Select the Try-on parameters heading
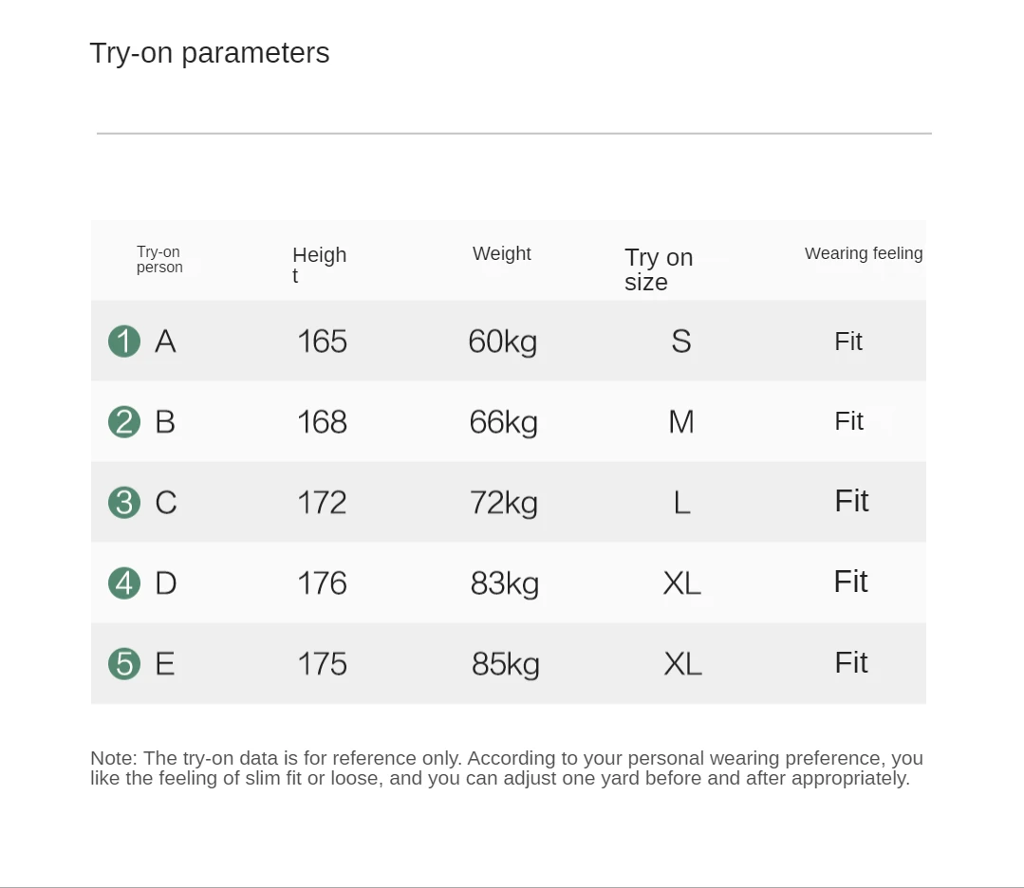This screenshot has height=888, width=1024. (x=210, y=53)
